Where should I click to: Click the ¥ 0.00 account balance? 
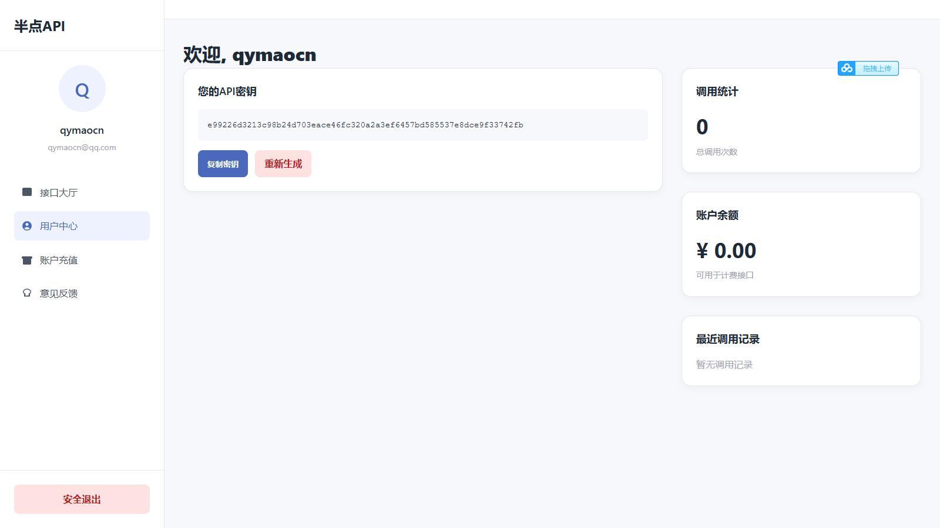pos(726,251)
